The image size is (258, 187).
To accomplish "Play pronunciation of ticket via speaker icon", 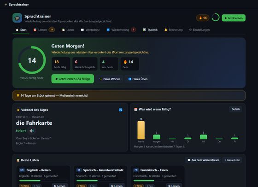I will click(32, 131).
